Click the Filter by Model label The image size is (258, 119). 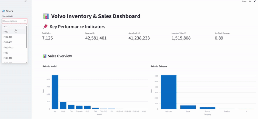tap(7, 16)
